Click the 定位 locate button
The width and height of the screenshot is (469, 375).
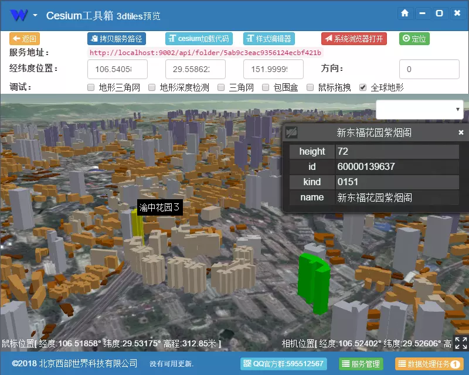coord(414,39)
